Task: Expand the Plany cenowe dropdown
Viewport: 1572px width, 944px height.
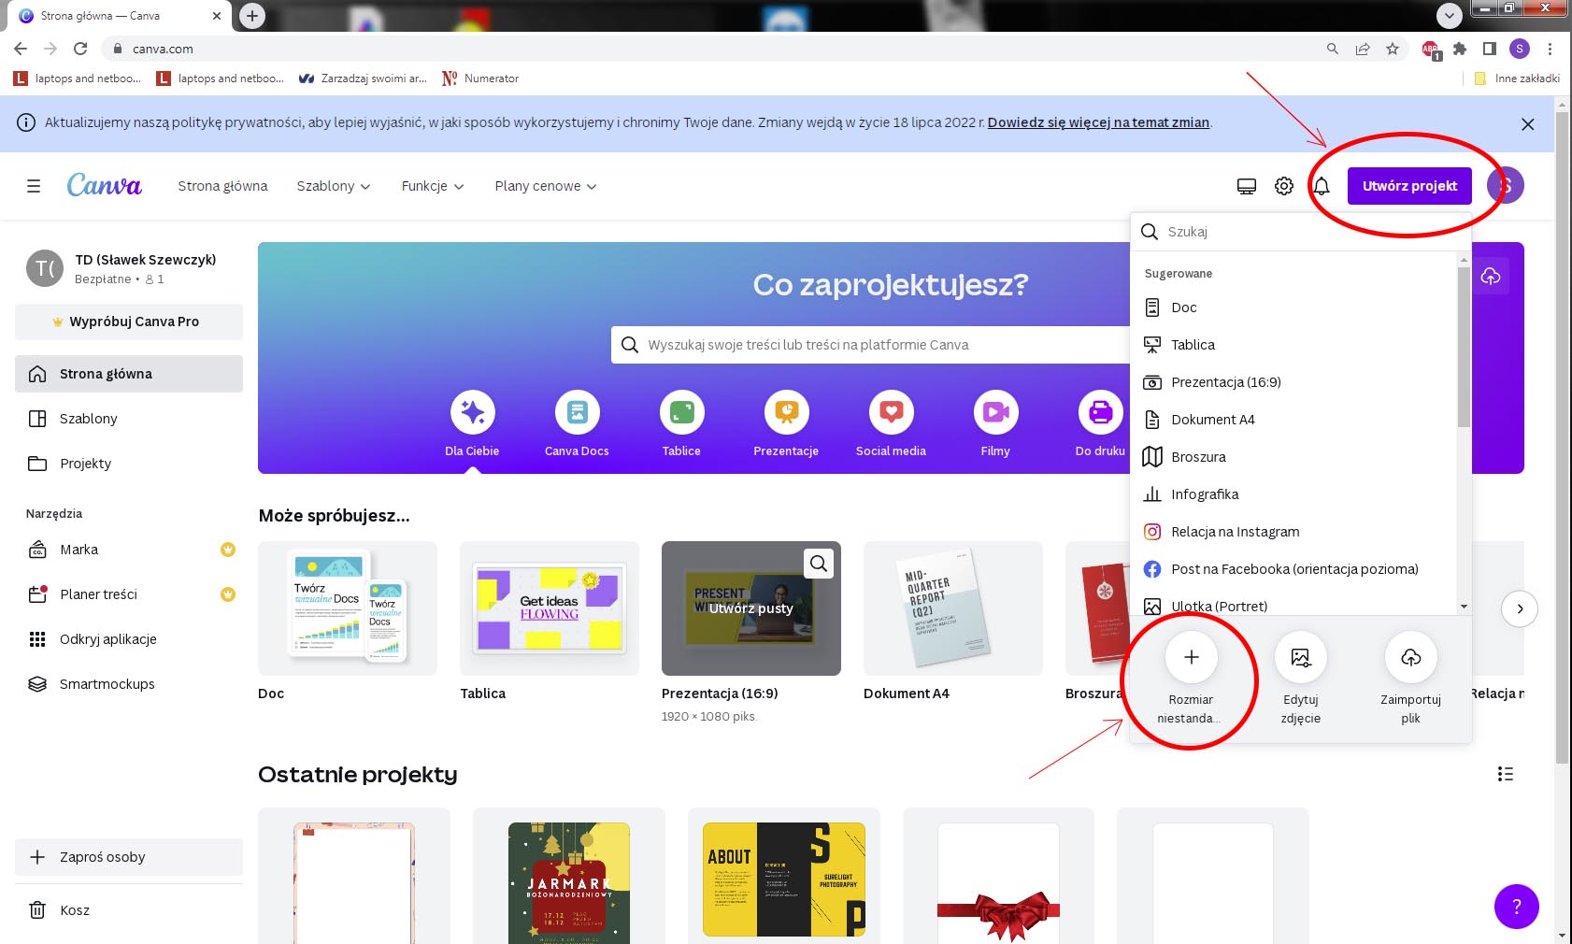Action: 546,186
